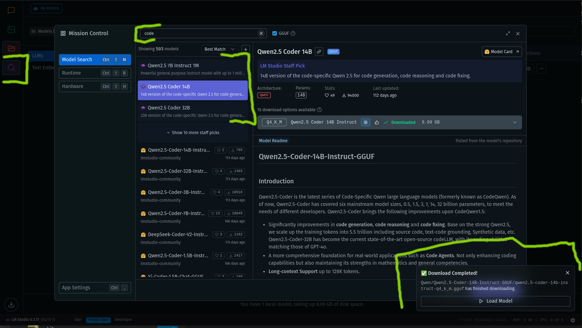
Task: Click the '112 days ago' last updated text
Action: pos(385,95)
